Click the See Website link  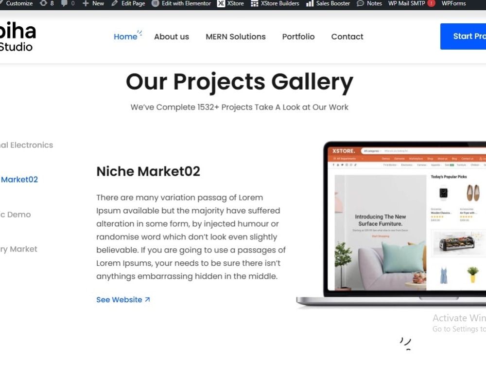[x=123, y=299]
